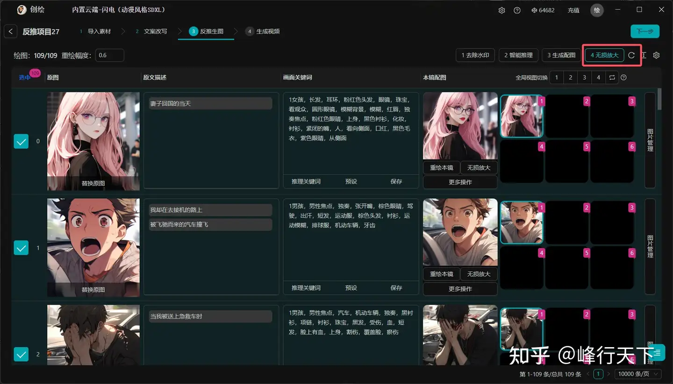The height and width of the screenshot is (384, 673).
Task: Switch global view to 1
Action: click(x=557, y=77)
